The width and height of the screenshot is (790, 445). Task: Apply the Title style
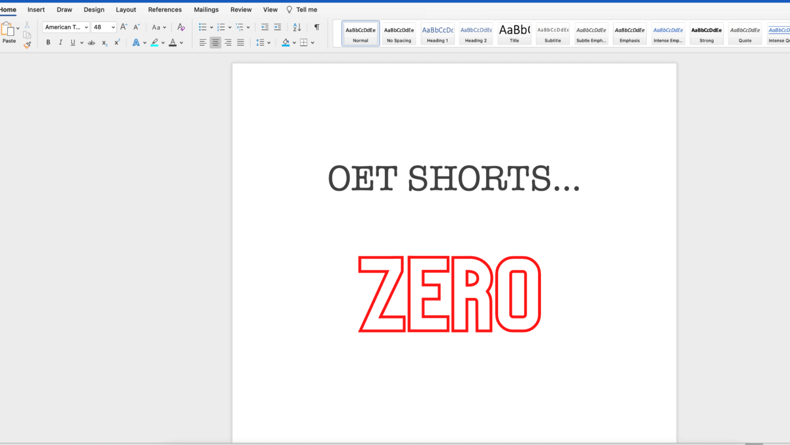[515, 34]
